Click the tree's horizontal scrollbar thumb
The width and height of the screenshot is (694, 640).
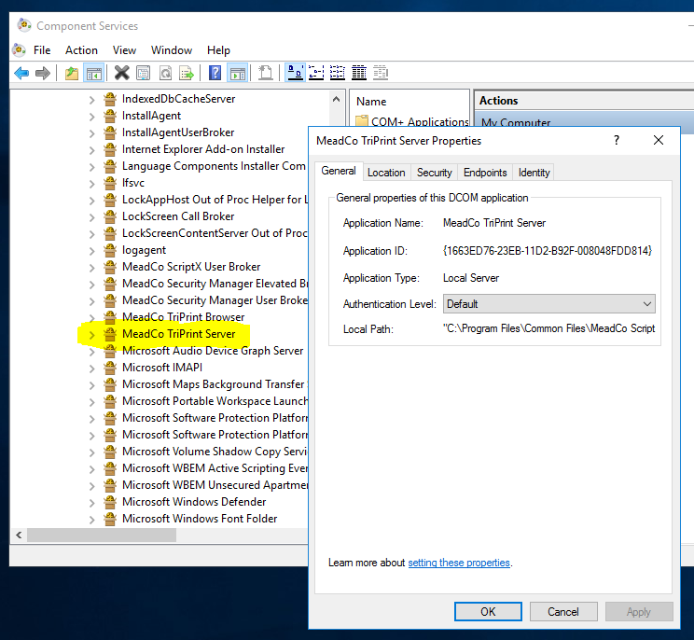pyautogui.click(x=102, y=536)
